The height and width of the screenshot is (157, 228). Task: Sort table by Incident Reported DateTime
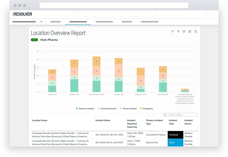(132, 124)
